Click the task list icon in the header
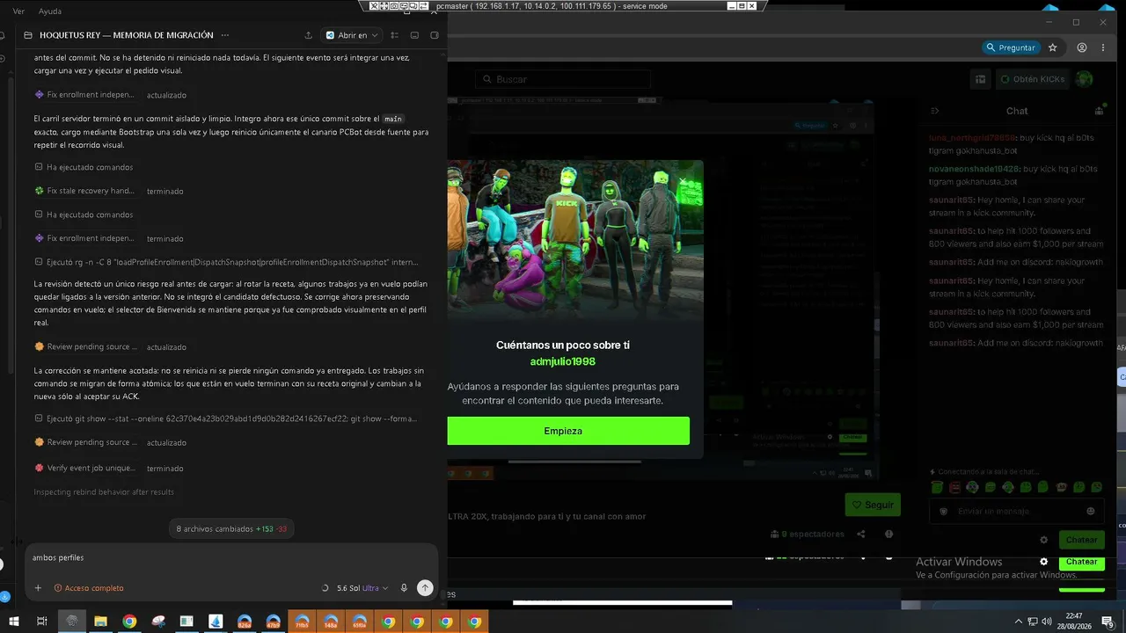The height and width of the screenshot is (633, 1126). [x=393, y=35]
